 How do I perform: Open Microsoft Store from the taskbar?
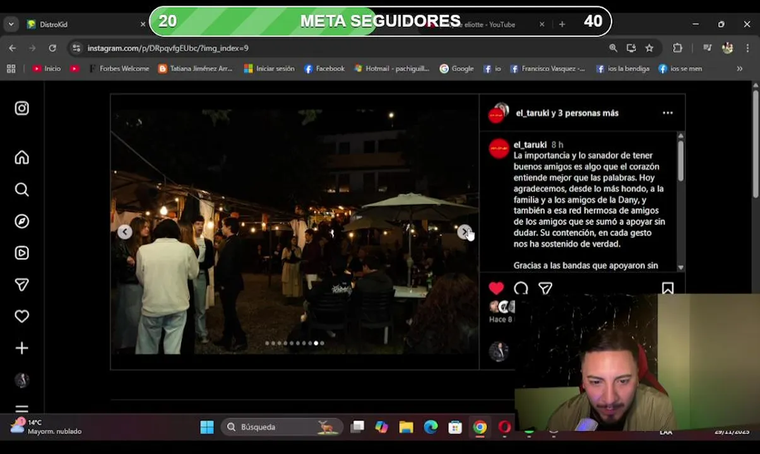(455, 427)
